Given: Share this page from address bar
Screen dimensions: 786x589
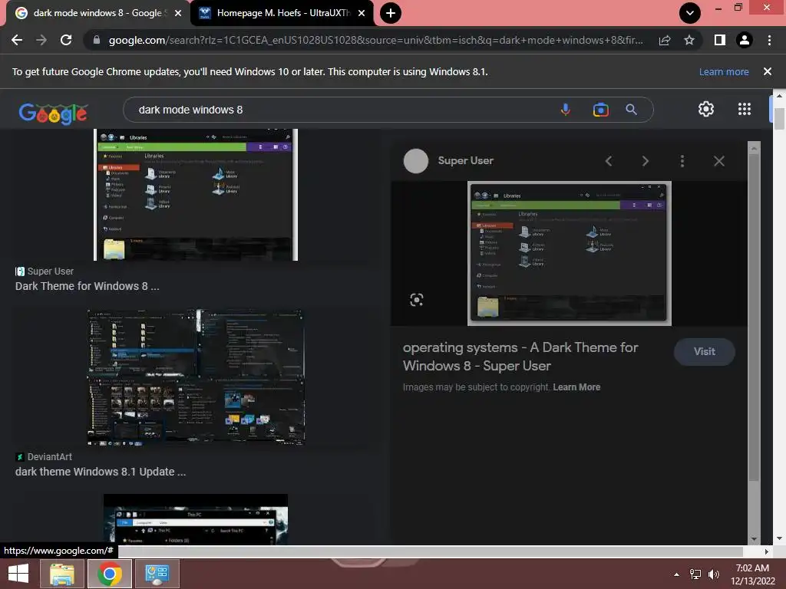Looking at the screenshot, I should pyautogui.click(x=665, y=40).
